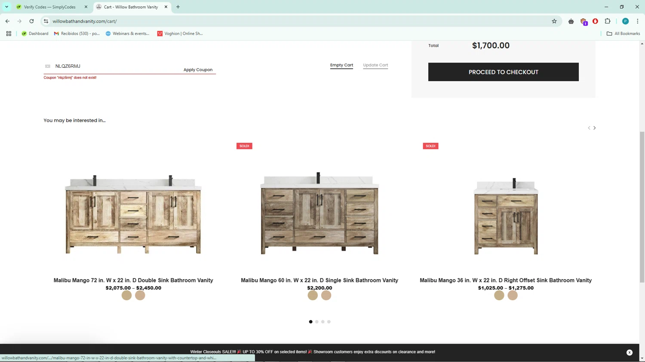Go forward in browser history
Image resolution: width=645 pixels, height=362 pixels.
click(x=19, y=21)
